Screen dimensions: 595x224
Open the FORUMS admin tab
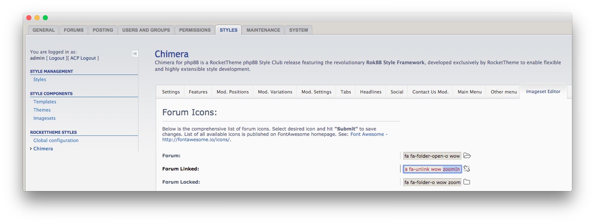(74, 30)
